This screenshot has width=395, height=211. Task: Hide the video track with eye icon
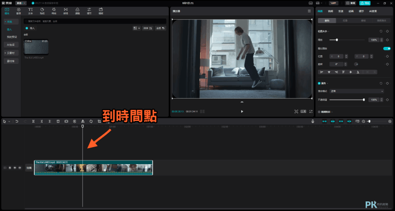pyautogui.click(x=15, y=168)
